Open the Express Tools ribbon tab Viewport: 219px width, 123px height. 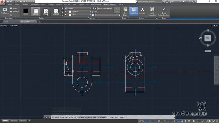[83, 5]
